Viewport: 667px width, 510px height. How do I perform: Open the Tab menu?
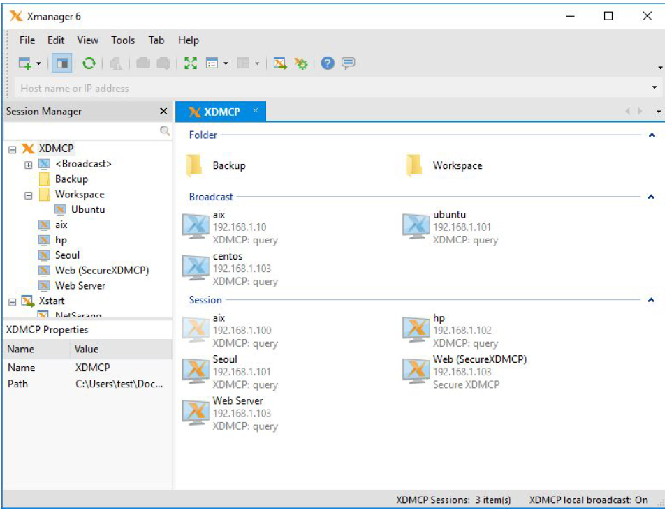click(x=156, y=40)
